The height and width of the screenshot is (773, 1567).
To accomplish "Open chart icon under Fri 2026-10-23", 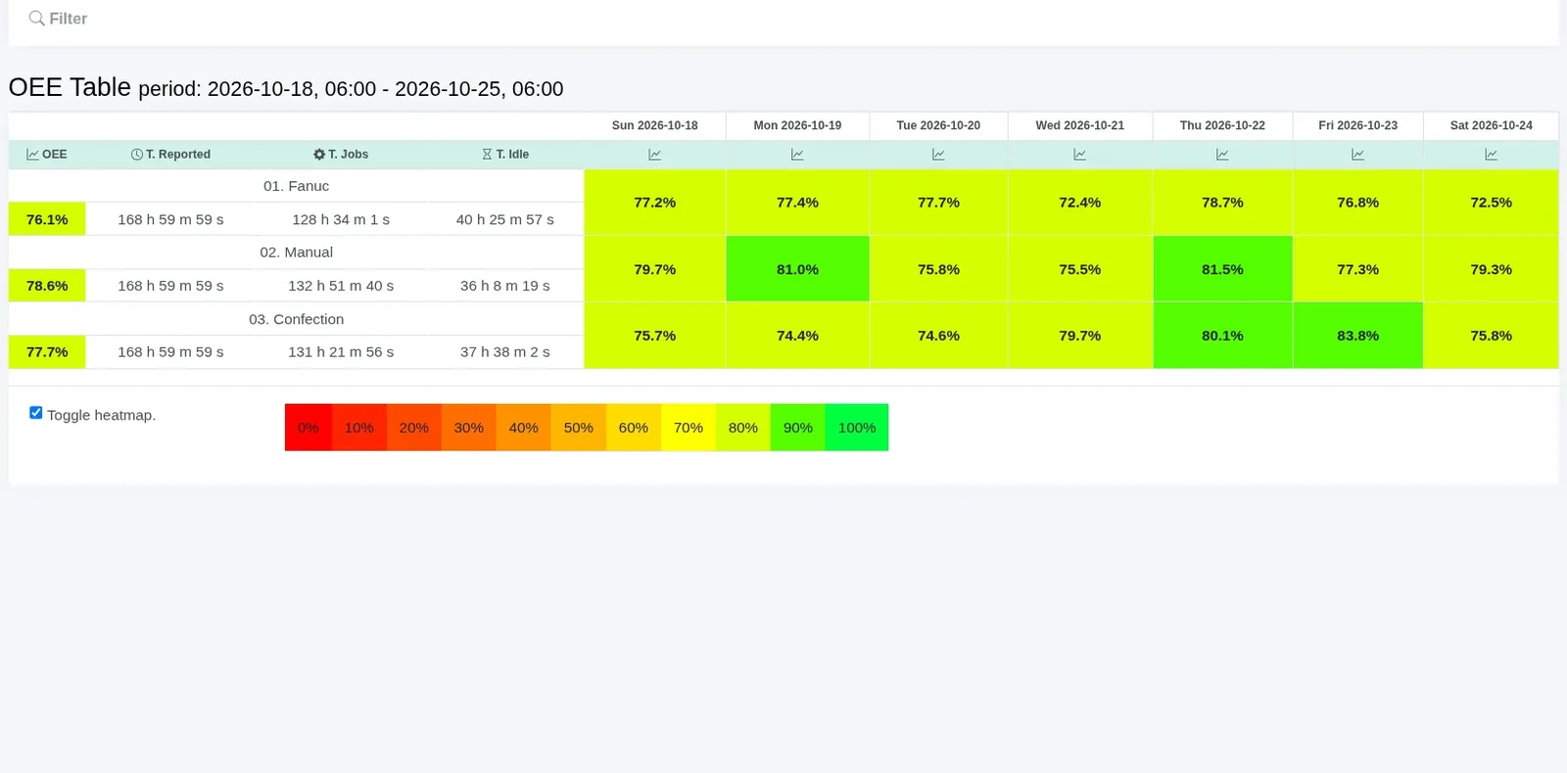I will point(1357,155).
